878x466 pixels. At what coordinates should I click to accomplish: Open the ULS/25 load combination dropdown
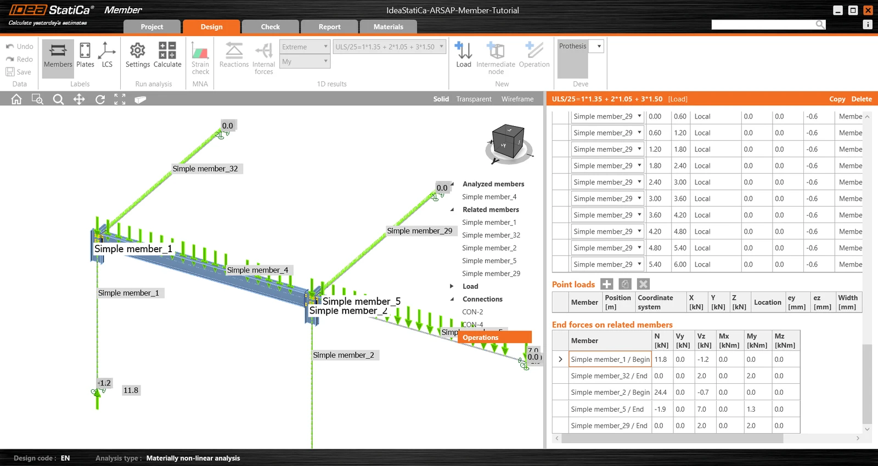click(390, 47)
